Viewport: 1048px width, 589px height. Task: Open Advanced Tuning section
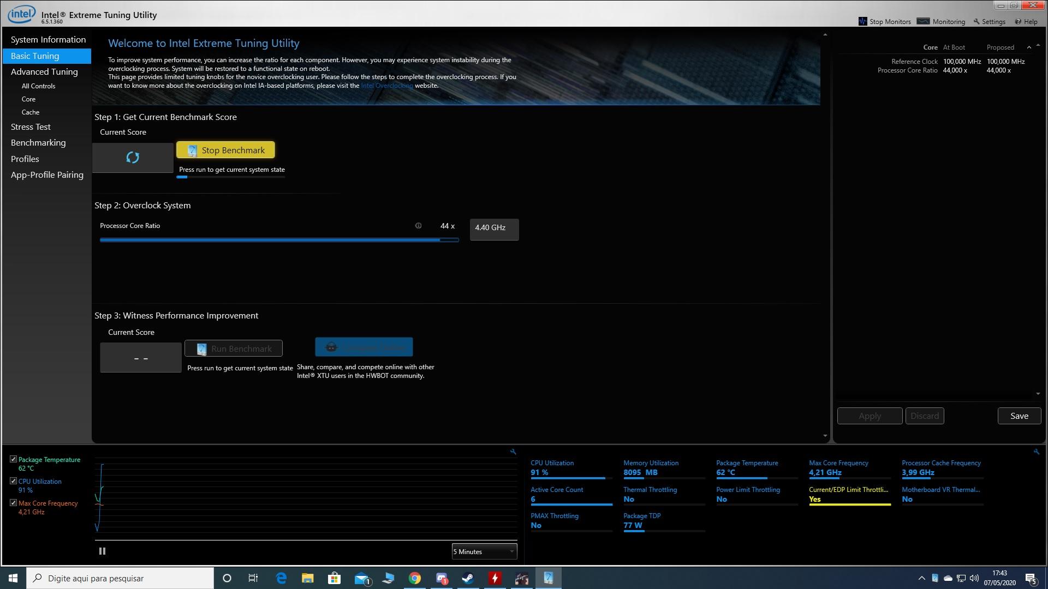(44, 72)
